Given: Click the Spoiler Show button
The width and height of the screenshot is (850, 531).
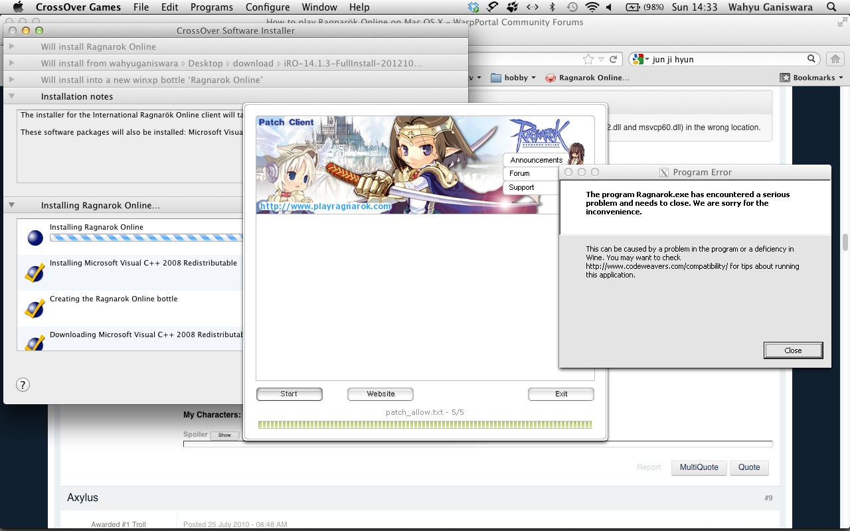Looking at the screenshot, I should click(224, 435).
